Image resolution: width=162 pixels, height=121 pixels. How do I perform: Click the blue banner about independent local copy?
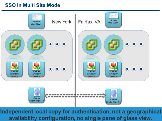click(x=81, y=114)
